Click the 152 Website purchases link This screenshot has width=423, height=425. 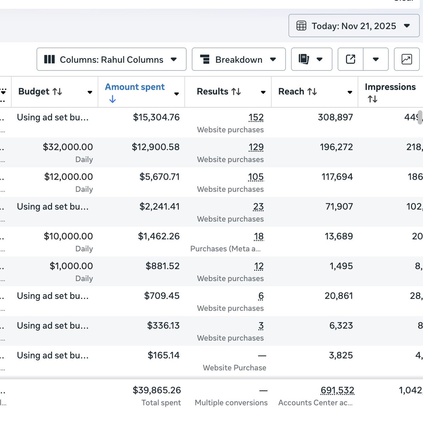click(x=256, y=117)
